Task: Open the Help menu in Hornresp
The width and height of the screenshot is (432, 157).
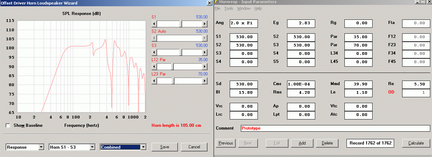Action: pyautogui.click(x=258, y=8)
